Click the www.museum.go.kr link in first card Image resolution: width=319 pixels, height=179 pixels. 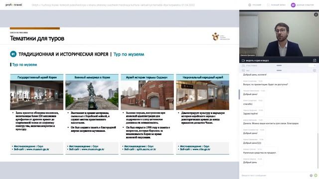pyautogui.click(x=38, y=149)
